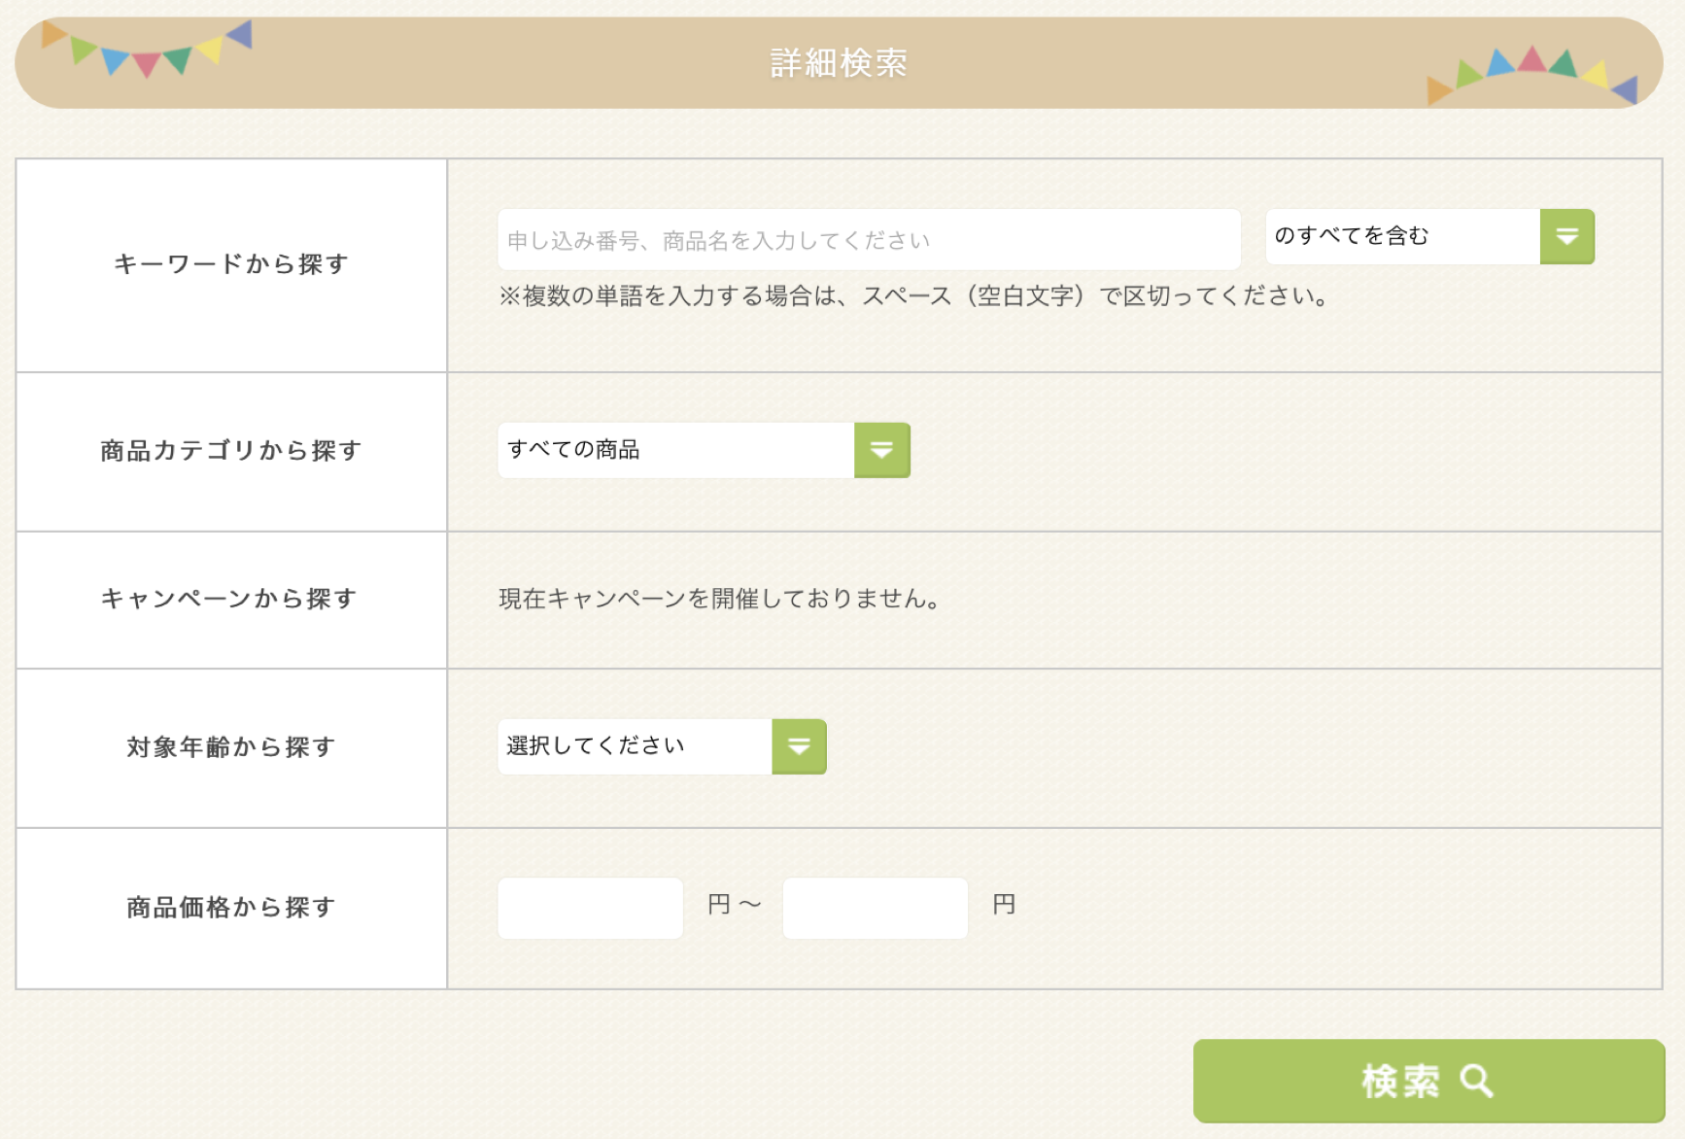Click the 対象年齢から探す row label
Screen dimensions: 1685x1139
pyautogui.click(x=231, y=747)
